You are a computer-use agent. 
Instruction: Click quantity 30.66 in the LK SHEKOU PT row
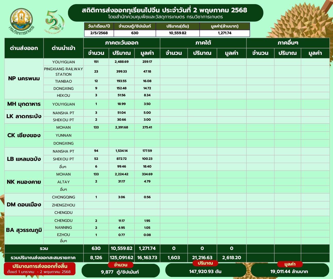pos(122,120)
